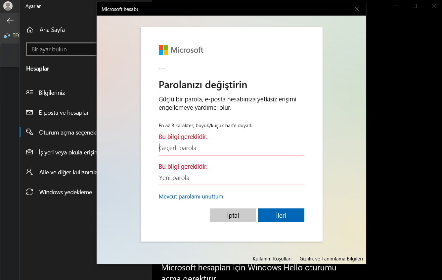Click the Bir ayar bulun search box
This screenshot has width=442, height=280.
coord(62,49)
